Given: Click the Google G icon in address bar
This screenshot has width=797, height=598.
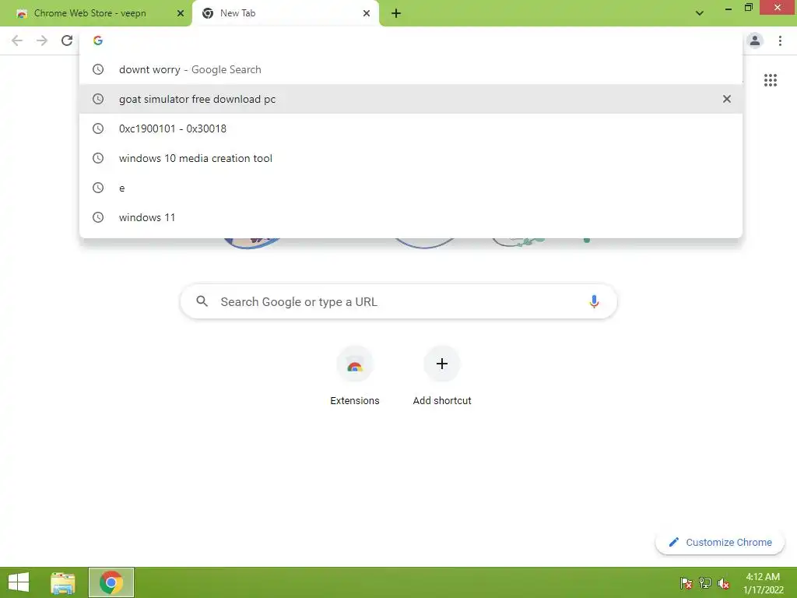Looking at the screenshot, I should click(x=98, y=40).
